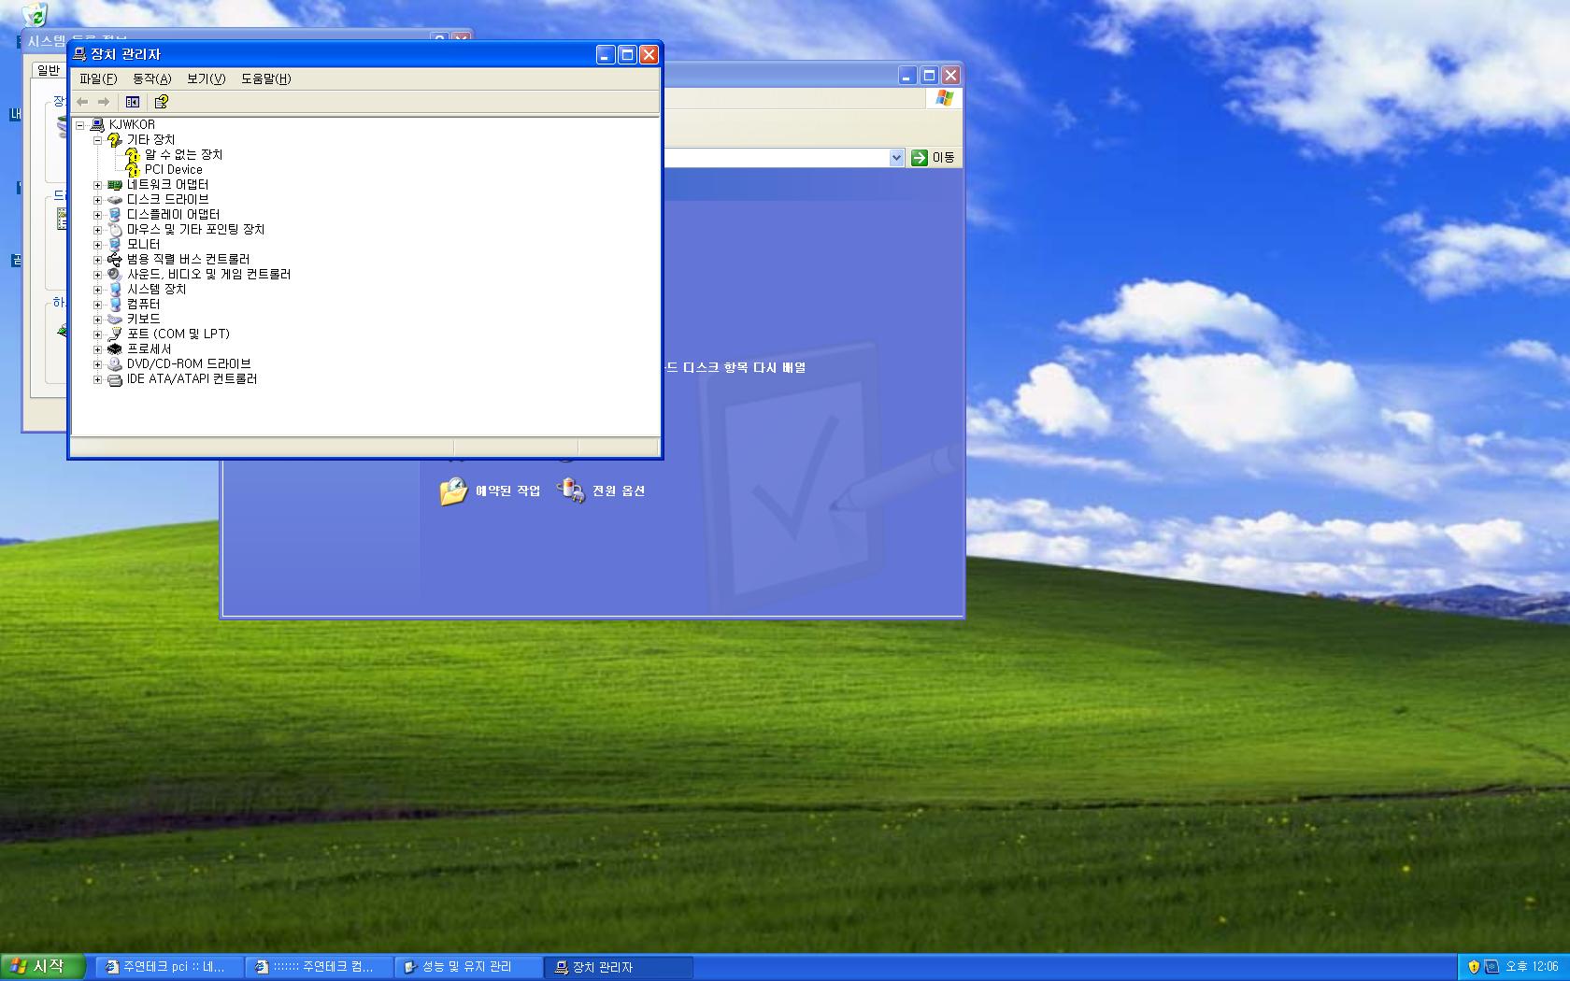Click the 이동 Go button
The width and height of the screenshot is (1570, 981).
933,157
